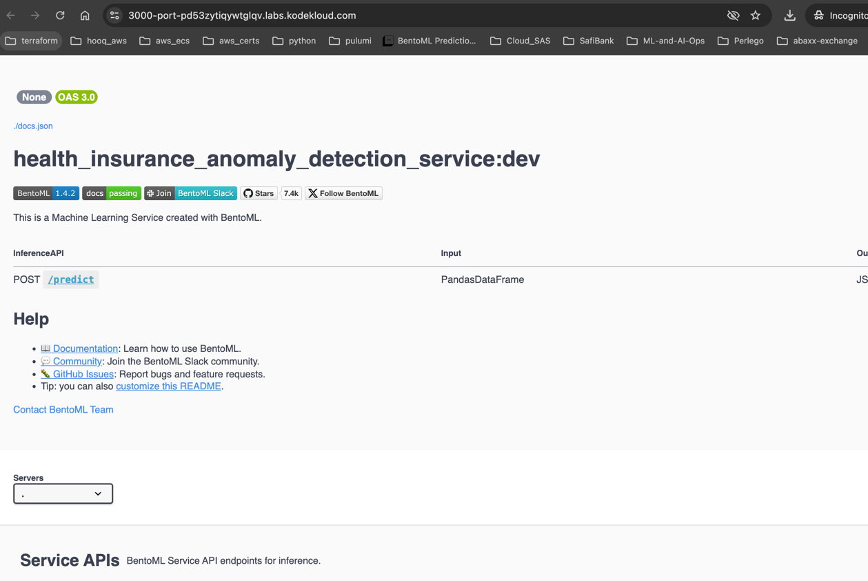Click the BentoML 1.4.2 version badge
Viewport: 868px width, 581px height.
[x=46, y=193]
